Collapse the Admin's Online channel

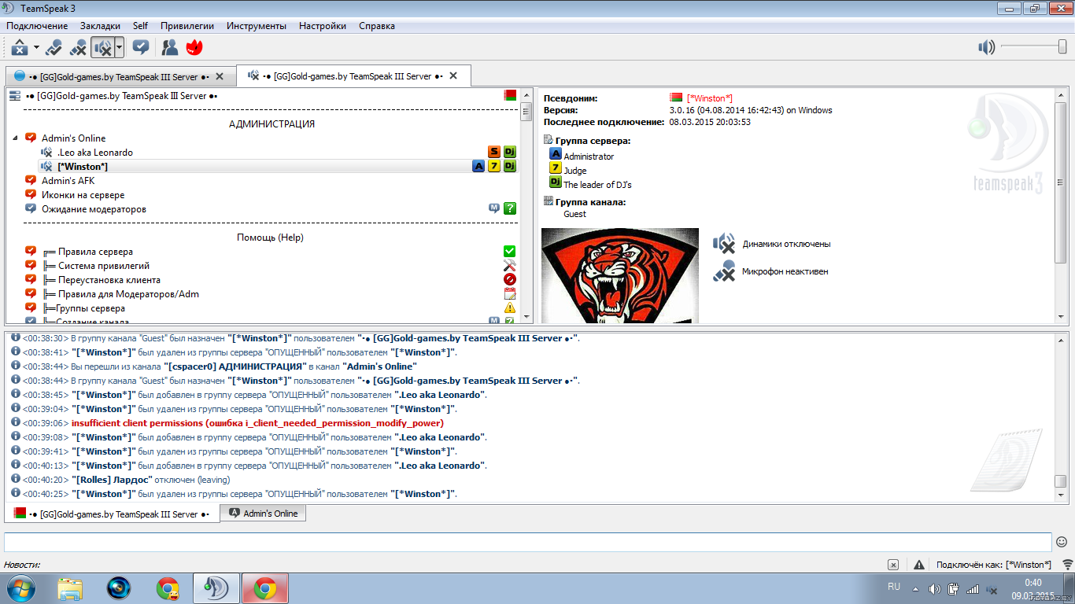click(14, 138)
